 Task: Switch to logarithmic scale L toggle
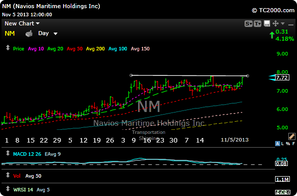coord(282,144)
